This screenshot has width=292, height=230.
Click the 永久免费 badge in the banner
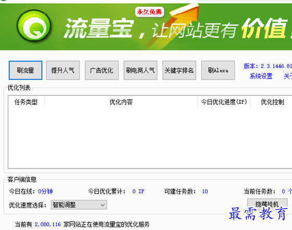pos(149,12)
